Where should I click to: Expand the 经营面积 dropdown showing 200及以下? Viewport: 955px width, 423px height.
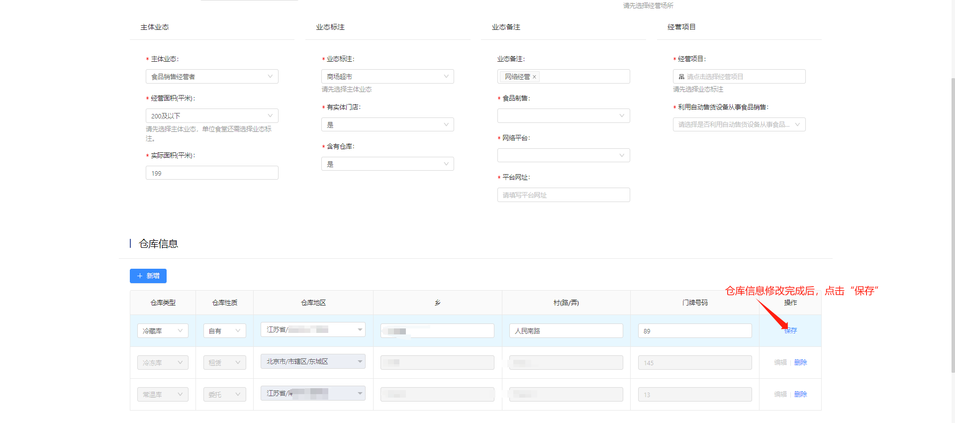[212, 116]
